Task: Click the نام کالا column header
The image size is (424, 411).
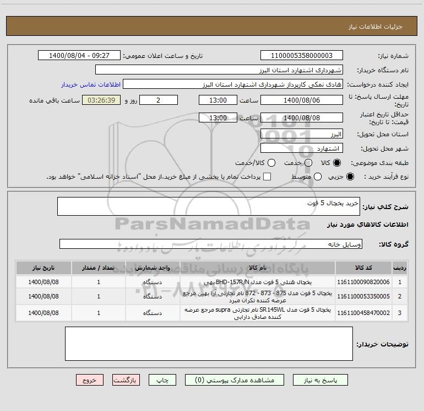Action: pyautogui.click(x=258, y=268)
